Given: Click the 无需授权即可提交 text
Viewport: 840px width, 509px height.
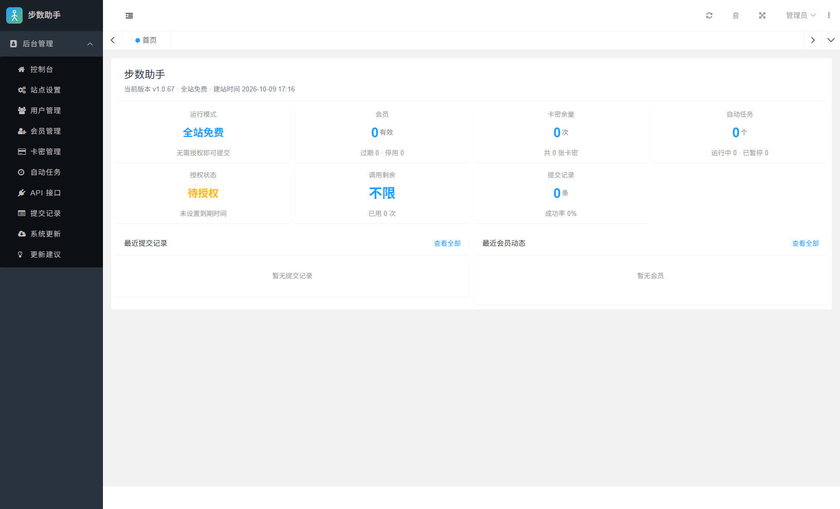Looking at the screenshot, I should [203, 153].
